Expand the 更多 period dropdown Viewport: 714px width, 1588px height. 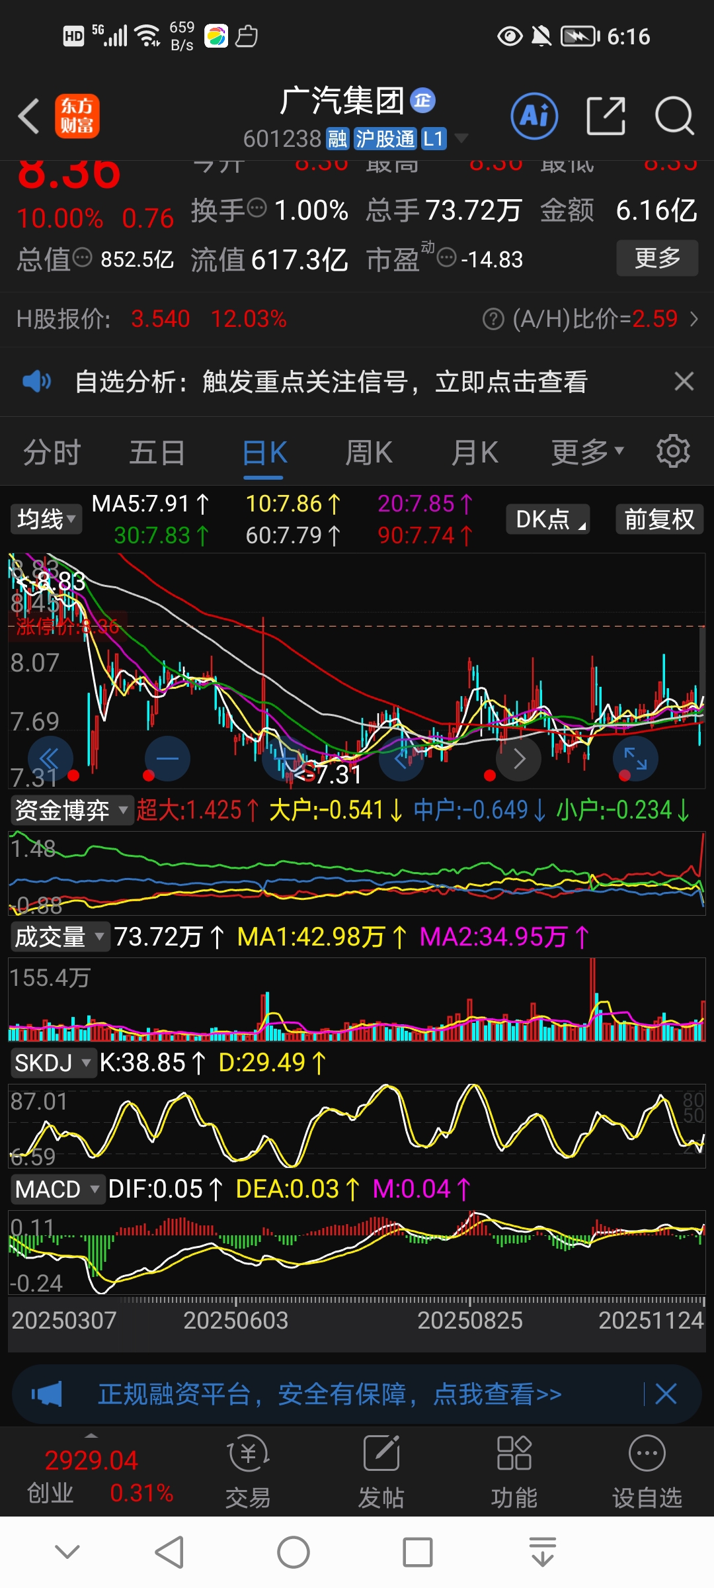(x=588, y=452)
